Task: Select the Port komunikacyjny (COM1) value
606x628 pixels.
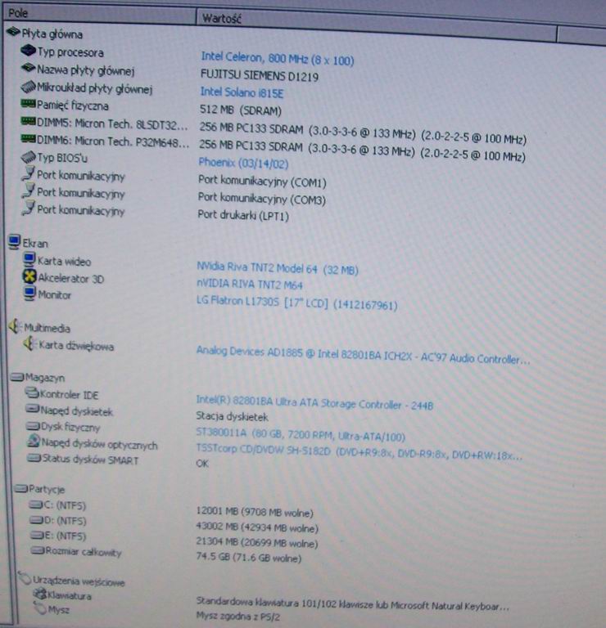Action: (262, 181)
